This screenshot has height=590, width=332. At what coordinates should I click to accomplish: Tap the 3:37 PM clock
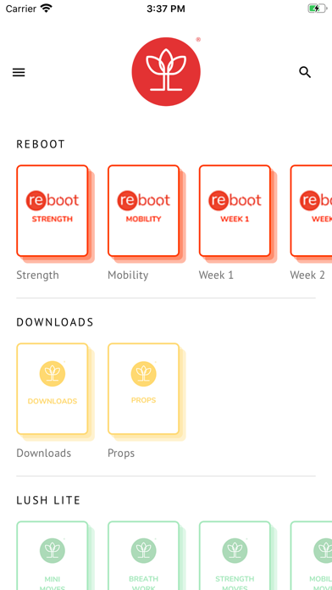tap(166, 8)
